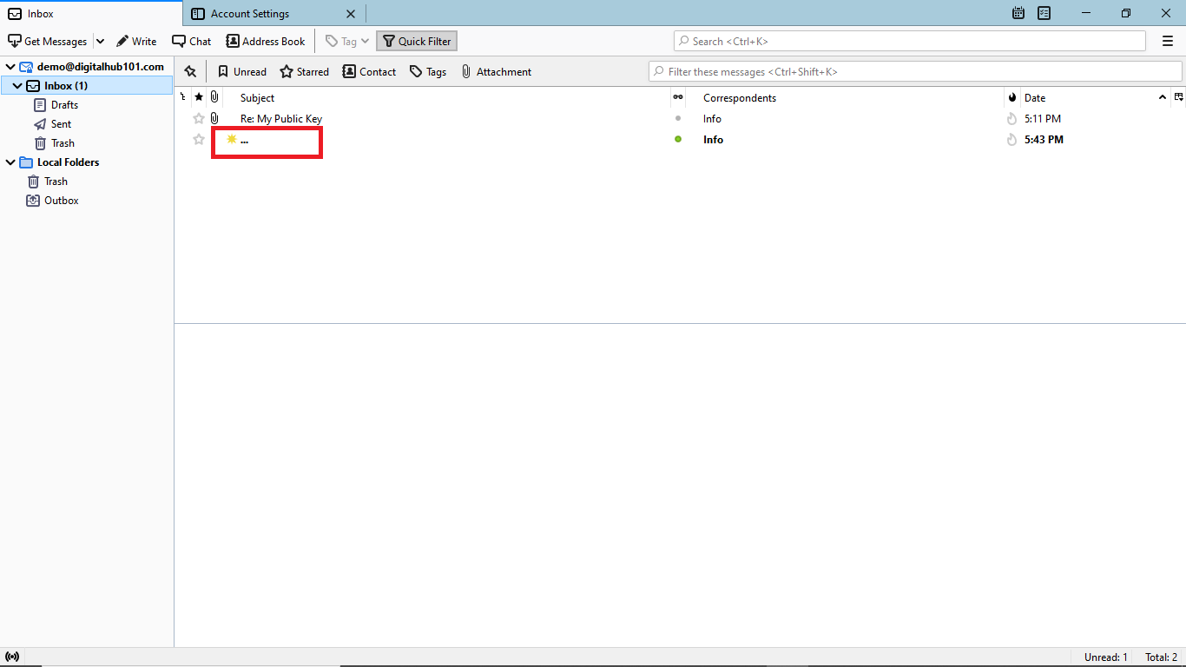Close the Account Settings tab
Screen dimensions: 1186x667
click(x=351, y=14)
